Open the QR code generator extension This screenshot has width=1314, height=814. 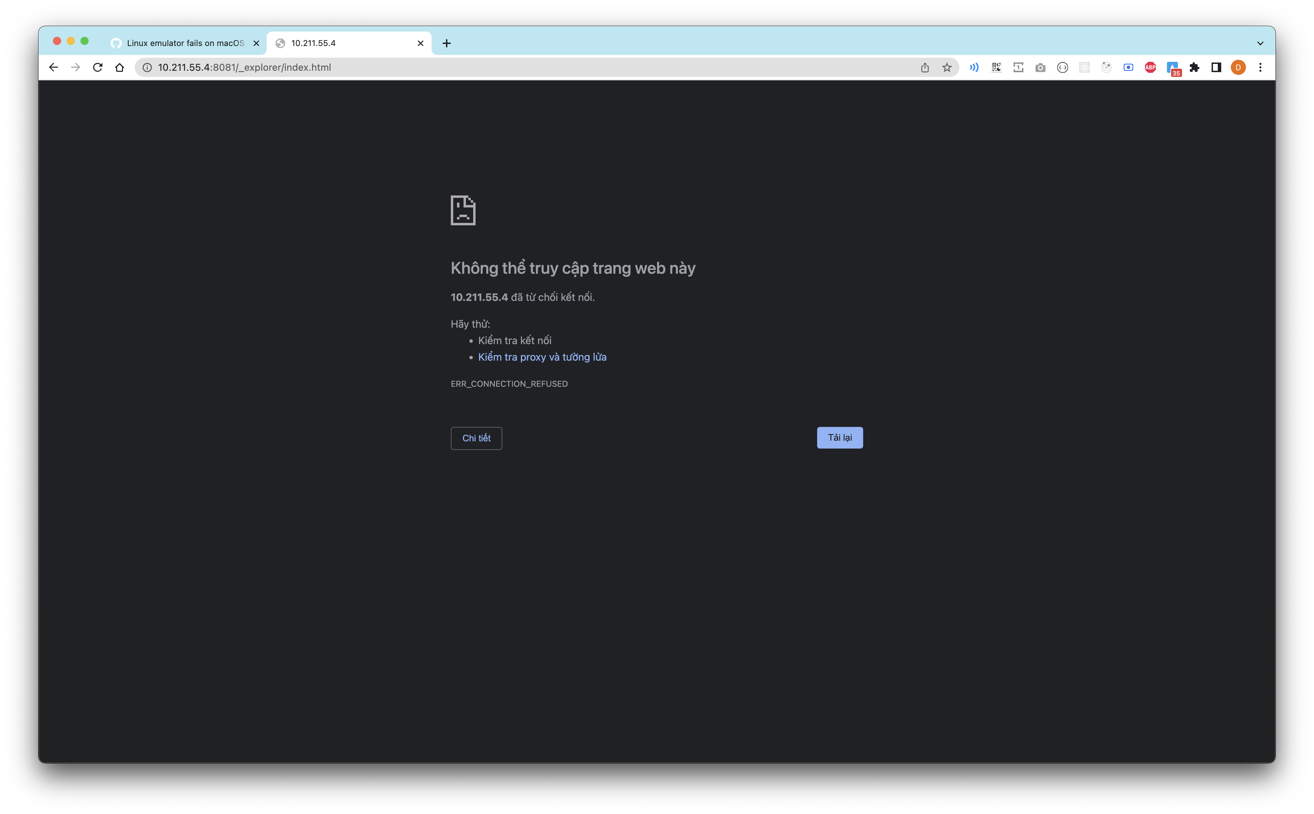[x=996, y=67]
